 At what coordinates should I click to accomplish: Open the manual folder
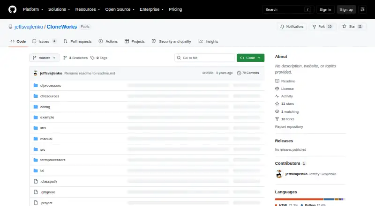click(x=46, y=139)
